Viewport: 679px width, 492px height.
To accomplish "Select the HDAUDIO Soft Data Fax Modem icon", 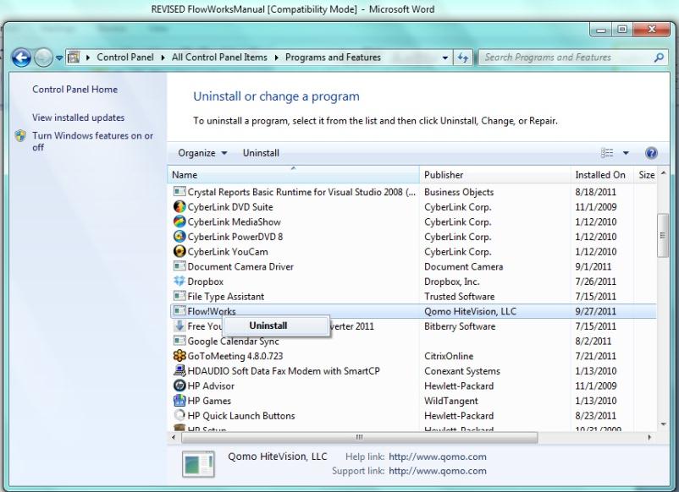I will tap(179, 371).
